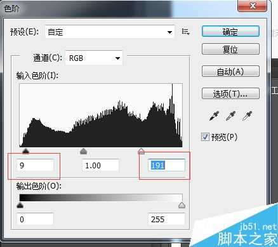Click output black level slider triangle
Screen dimensions: 278x247
pyautogui.click(x=20, y=205)
